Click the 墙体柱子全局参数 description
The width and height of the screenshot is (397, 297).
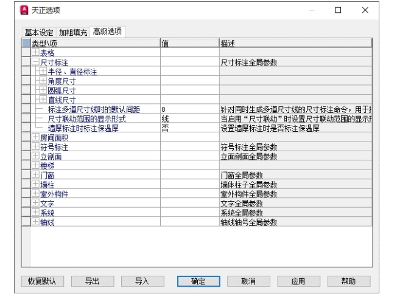coord(248,185)
